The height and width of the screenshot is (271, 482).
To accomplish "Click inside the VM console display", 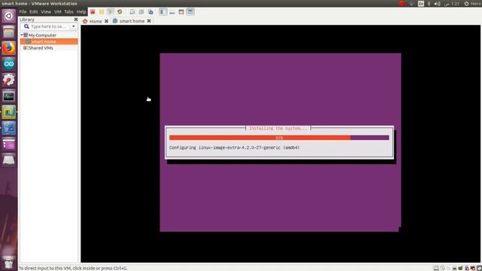I will tap(280, 144).
